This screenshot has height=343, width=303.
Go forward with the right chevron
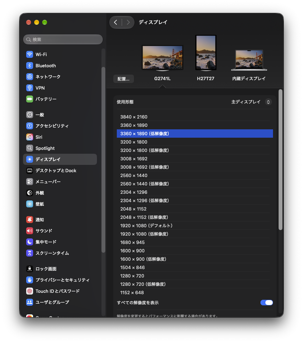[x=128, y=22]
